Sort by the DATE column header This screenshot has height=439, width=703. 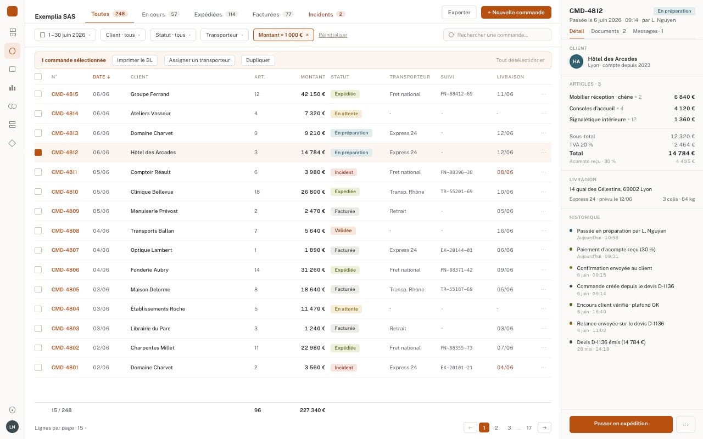102,77
